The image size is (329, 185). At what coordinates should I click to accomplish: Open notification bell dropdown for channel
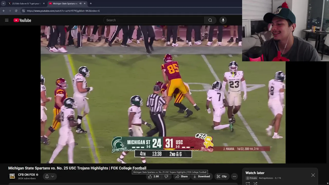(49, 177)
